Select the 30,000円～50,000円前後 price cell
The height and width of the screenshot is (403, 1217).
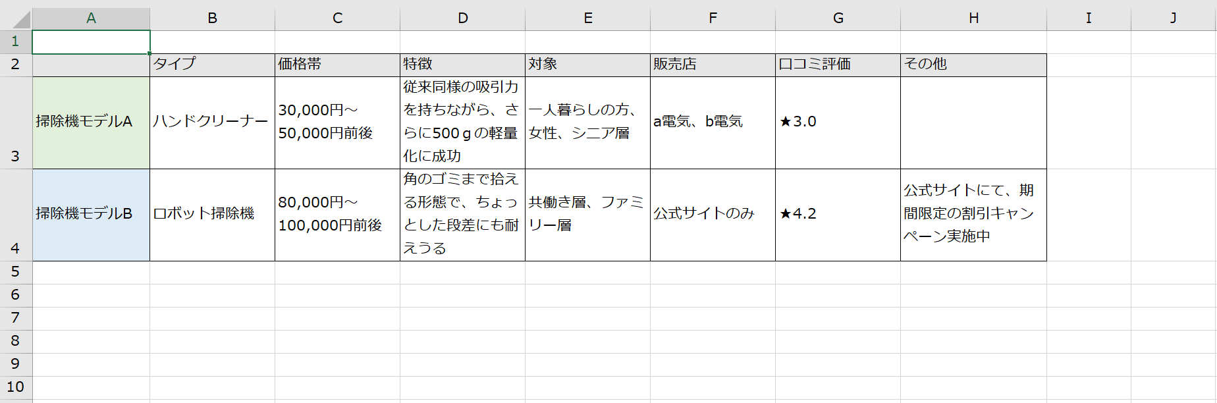(x=337, y=123)
